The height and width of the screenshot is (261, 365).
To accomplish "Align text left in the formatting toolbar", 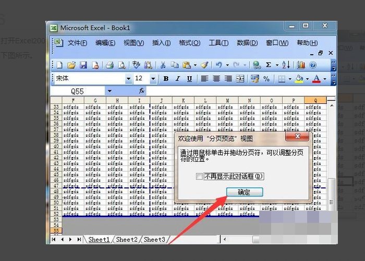I will coord(204,79).
